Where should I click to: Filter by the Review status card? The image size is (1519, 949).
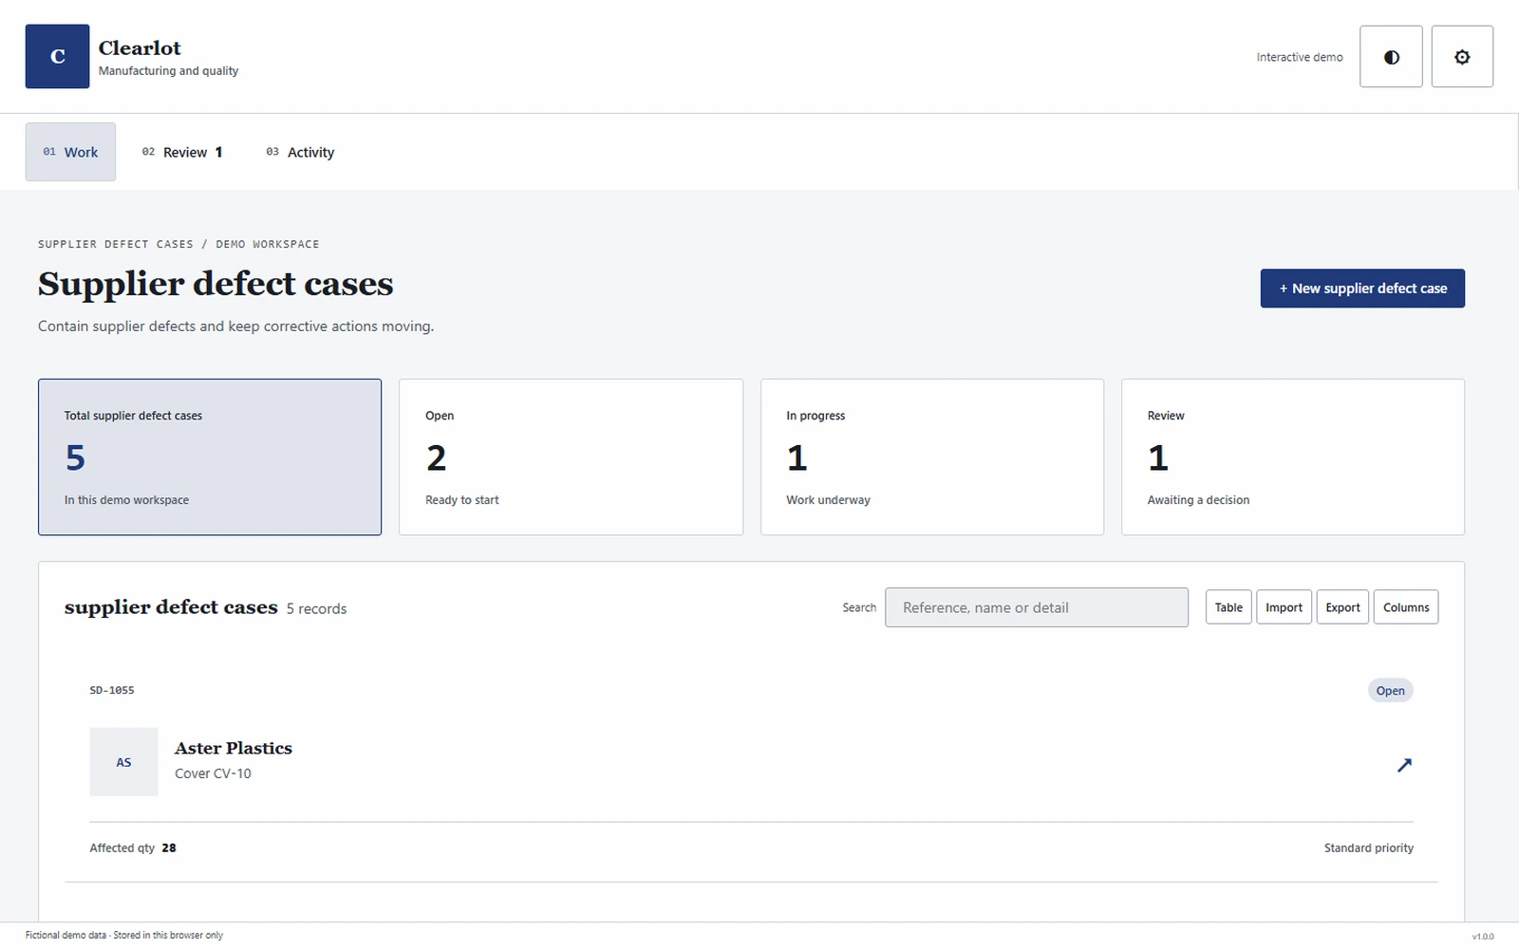[x=1293, y=457]
